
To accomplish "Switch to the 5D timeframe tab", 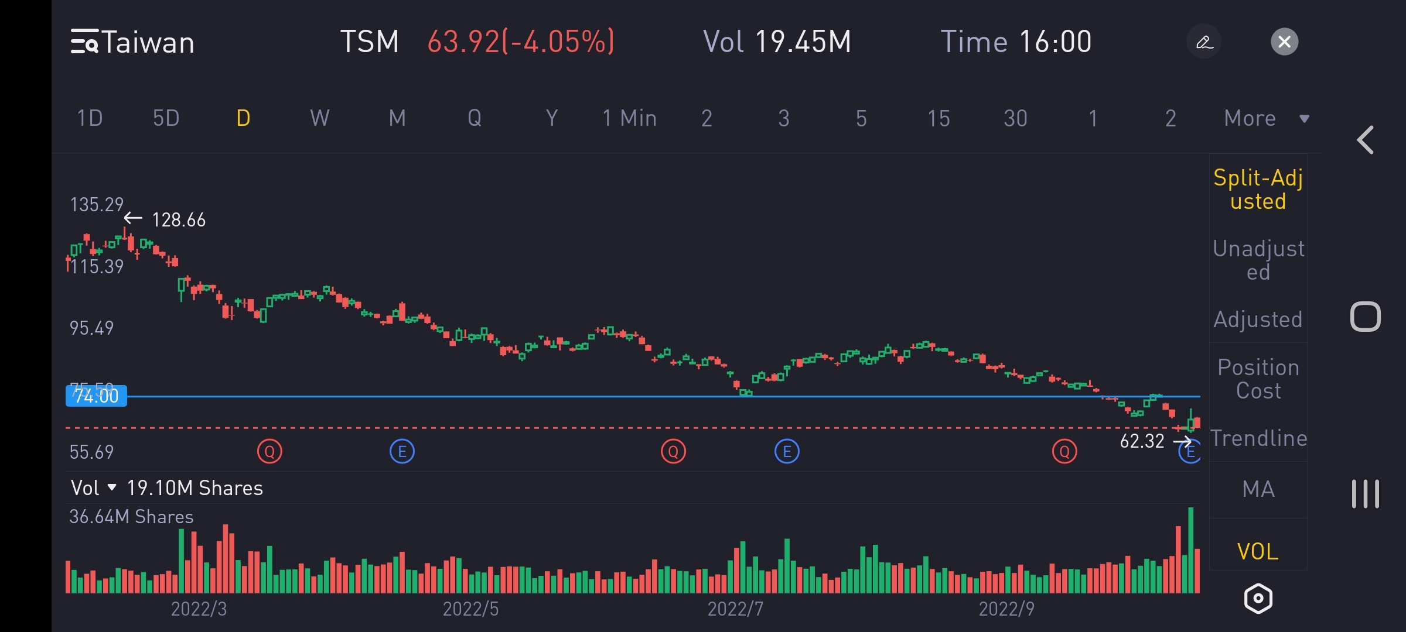I will (166, 119).
